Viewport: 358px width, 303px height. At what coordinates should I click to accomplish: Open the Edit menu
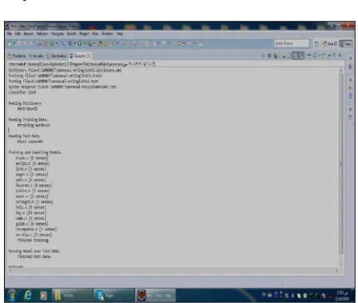click(17, 33)
